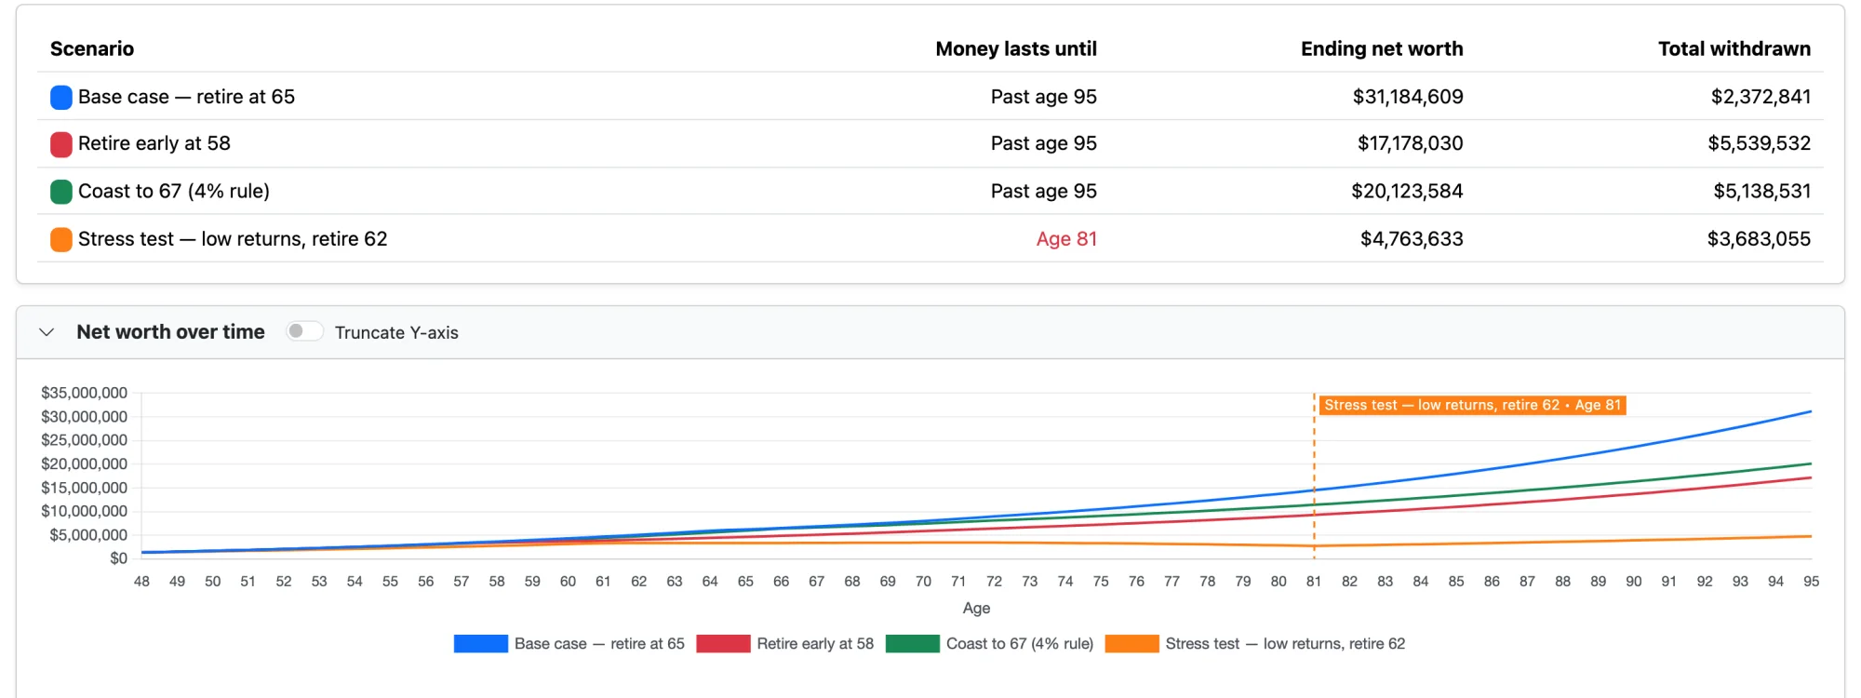Click the $20,123,584 ending net worth value
This screenshot has height=698, width=1861.
click(x=1407, y=191)
